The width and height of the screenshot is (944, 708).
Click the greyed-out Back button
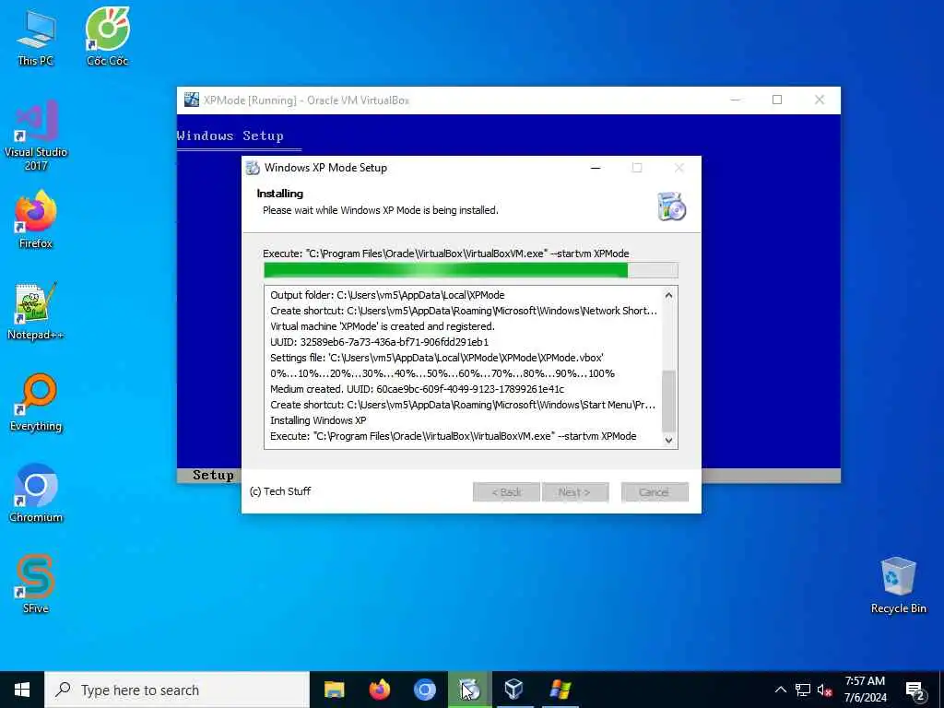click(x=506, y=492)
